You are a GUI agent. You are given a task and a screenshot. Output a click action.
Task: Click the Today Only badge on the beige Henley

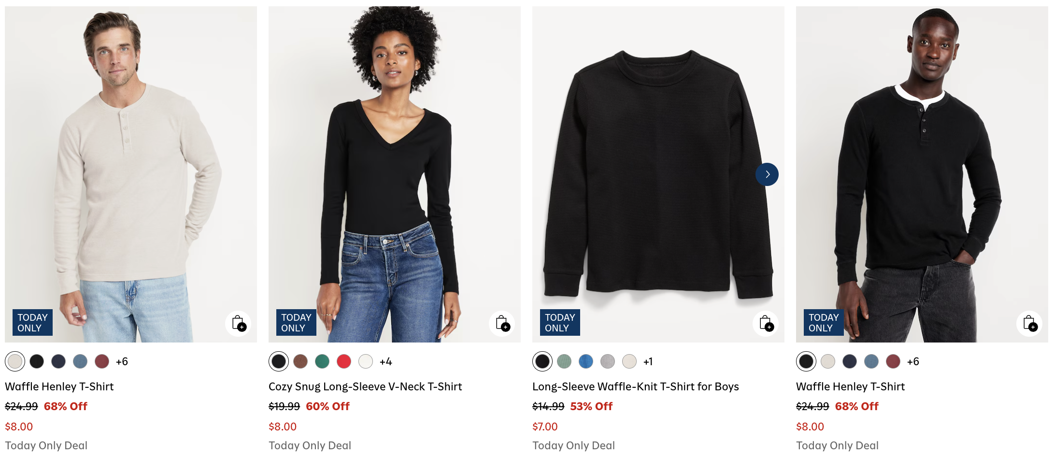click(32, 322)
